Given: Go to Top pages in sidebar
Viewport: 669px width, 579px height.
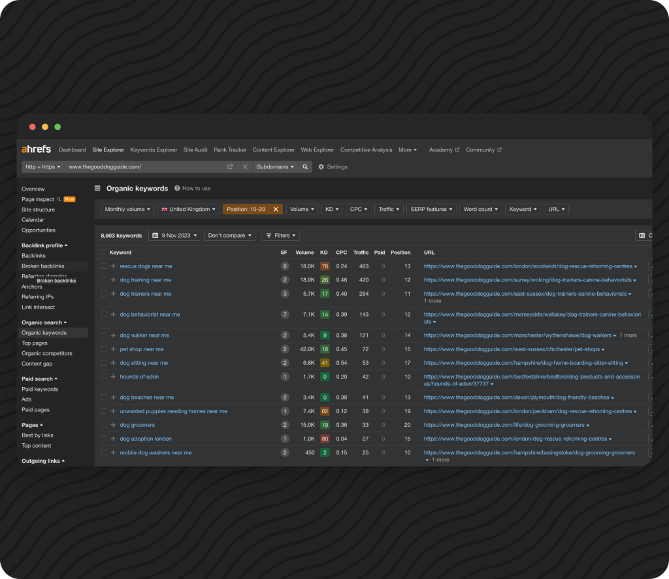Looking at the screenshot, I should coord(35,343).
